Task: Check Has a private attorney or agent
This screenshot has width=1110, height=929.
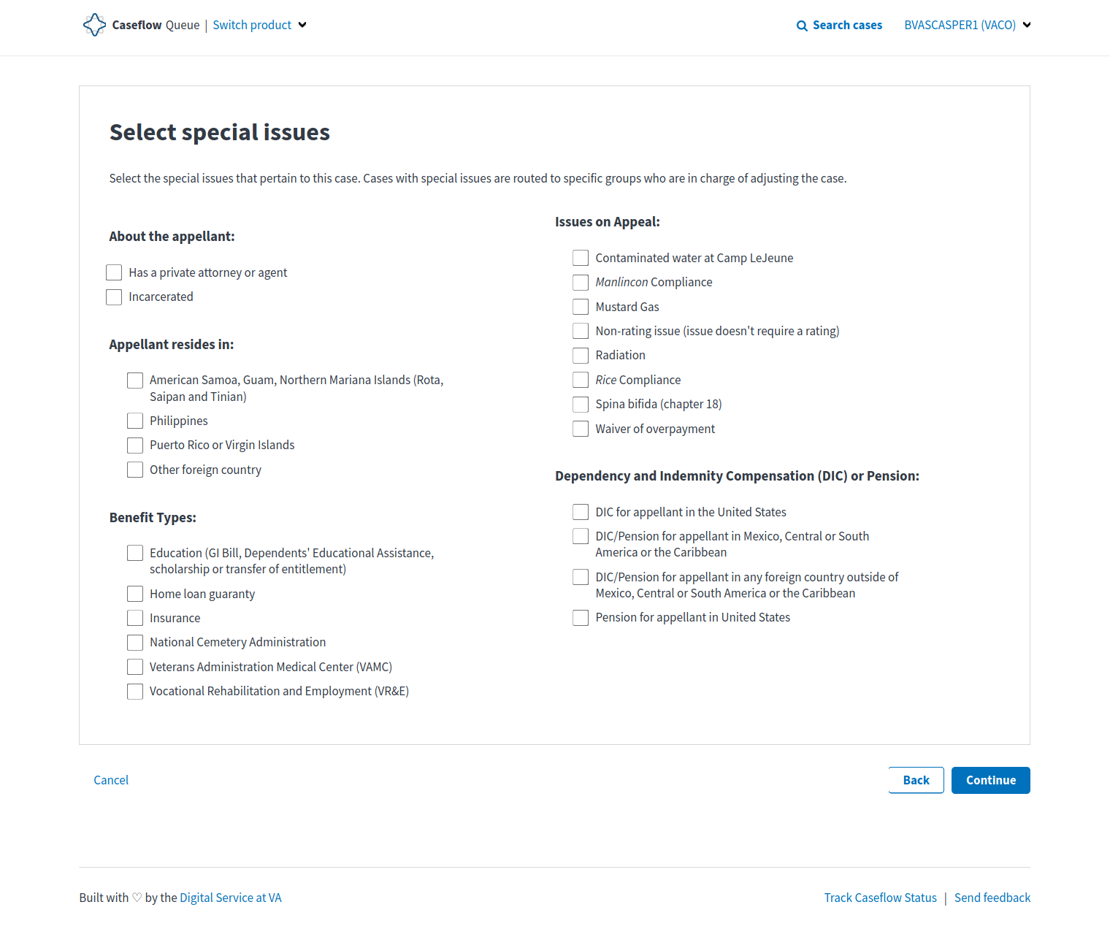Action: (x=114, y=272)
